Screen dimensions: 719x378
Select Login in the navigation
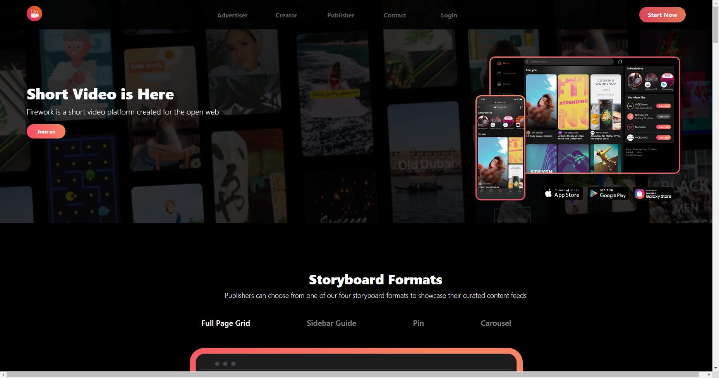pos(449,15)
